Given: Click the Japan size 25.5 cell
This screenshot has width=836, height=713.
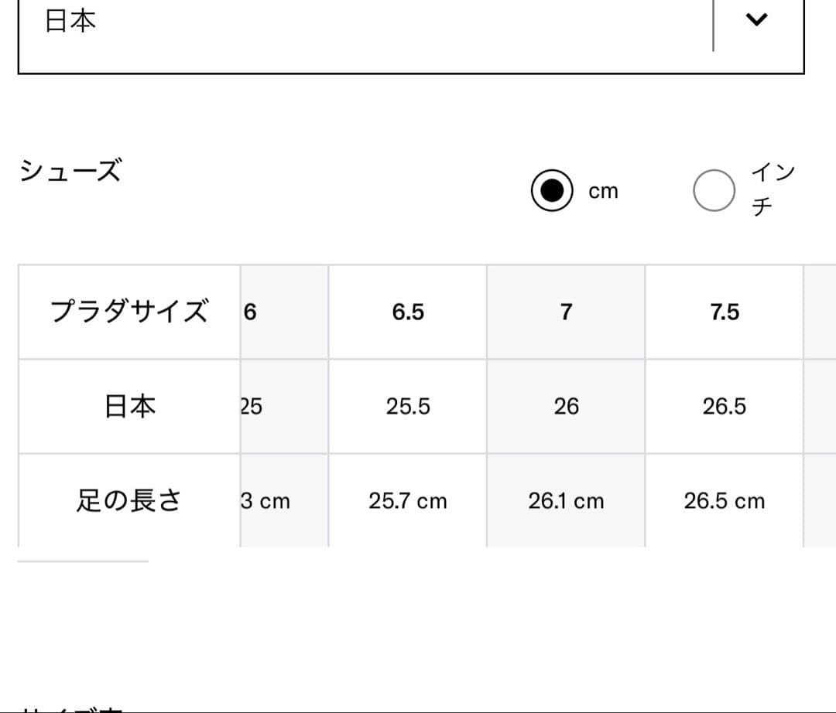Looking at the screenshot, I should (x=408, y=406).
